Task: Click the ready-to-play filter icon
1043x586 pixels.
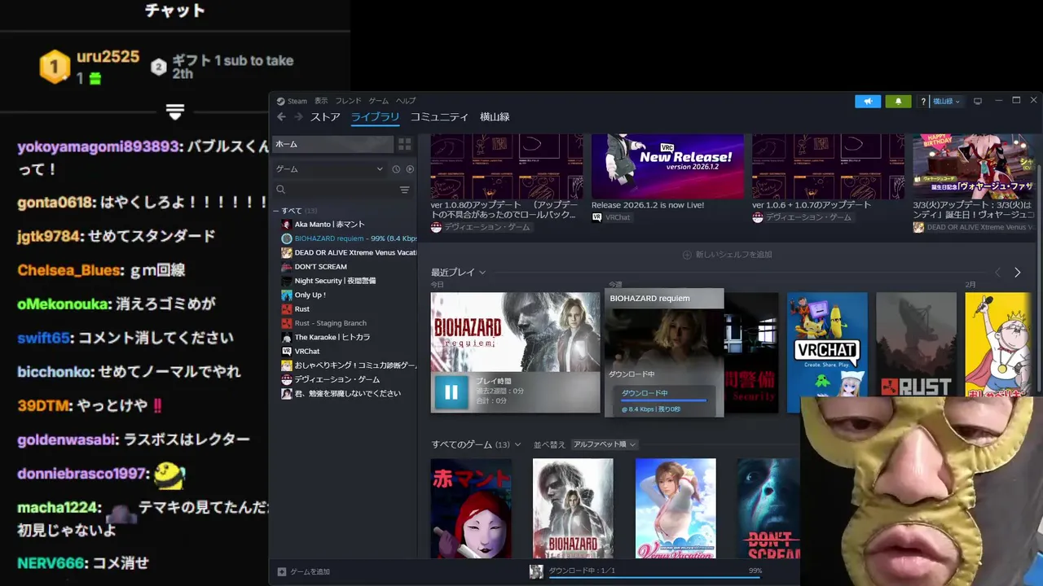Action: 410,169
